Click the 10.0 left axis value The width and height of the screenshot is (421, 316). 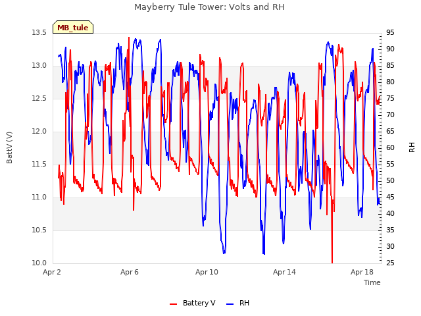(x=39, y=263)
